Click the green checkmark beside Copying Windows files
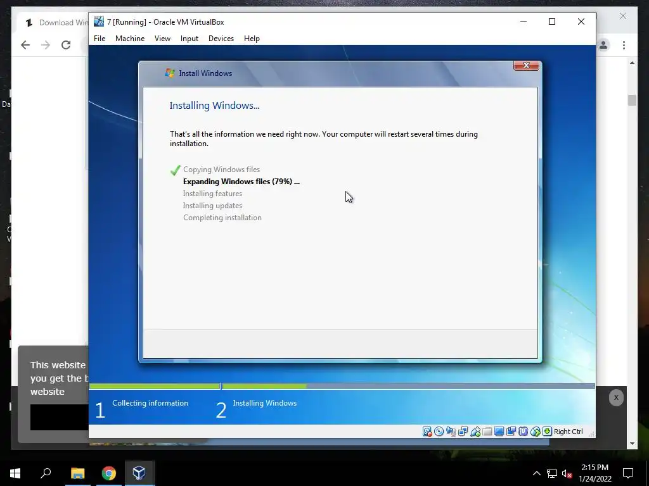 (176, 170)
